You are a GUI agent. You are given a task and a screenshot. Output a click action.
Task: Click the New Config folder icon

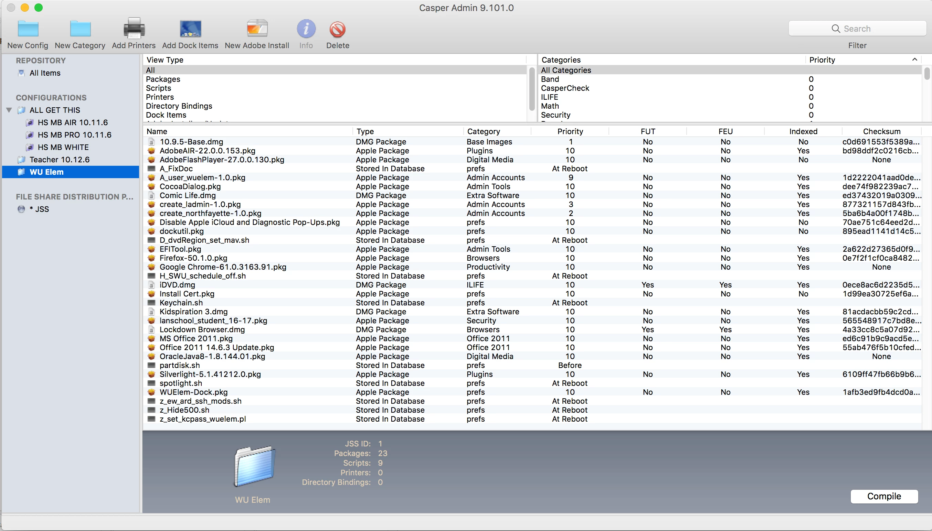point(28,29)
